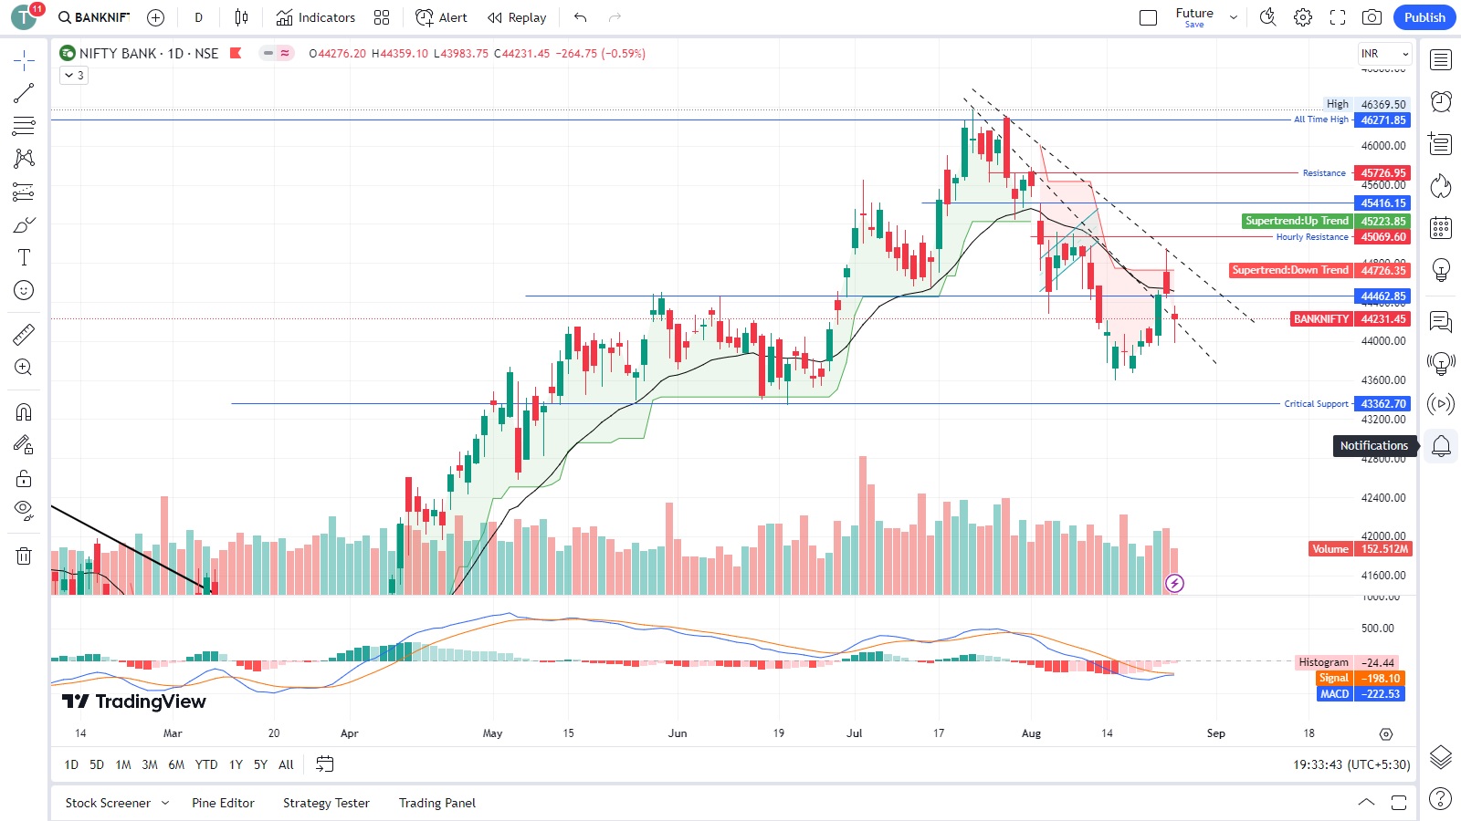Open the forecasting and measurement tools
Image resolution: width=1461 pixels, height=821 pixels.
tap(24, 192)
